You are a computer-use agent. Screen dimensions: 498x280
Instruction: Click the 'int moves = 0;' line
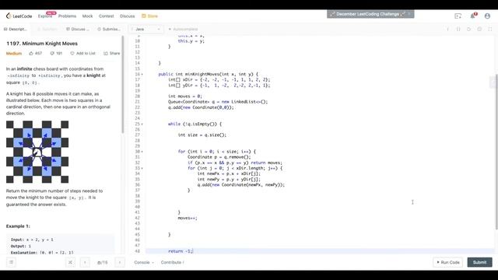pyautogui.click(x=185, y=96)
